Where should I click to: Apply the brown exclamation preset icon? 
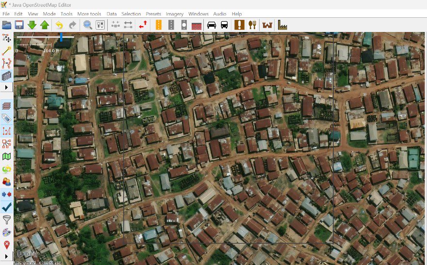pyautogui.click(x=239, y=25)
